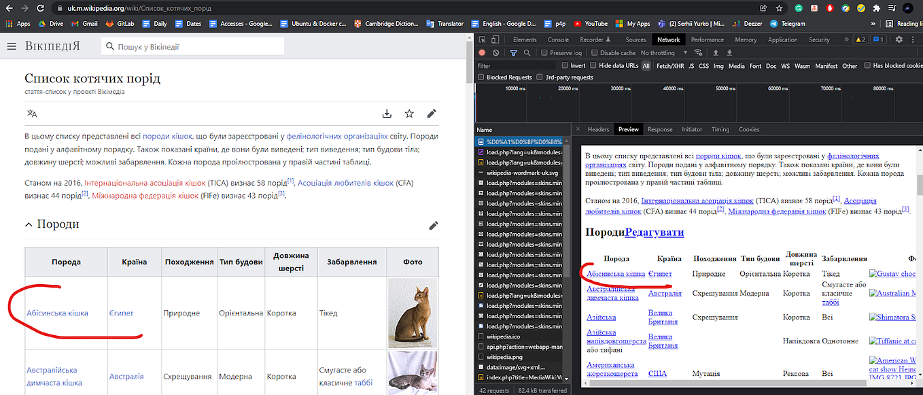Screen dimensions: 923x395
Task: Toggle the network filter funnel icon
Action: pyautogui.click(x=513, y=53)
